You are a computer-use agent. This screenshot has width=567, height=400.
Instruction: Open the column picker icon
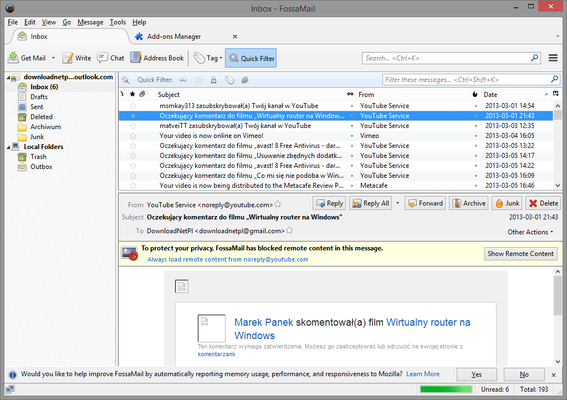pos(556,94)
